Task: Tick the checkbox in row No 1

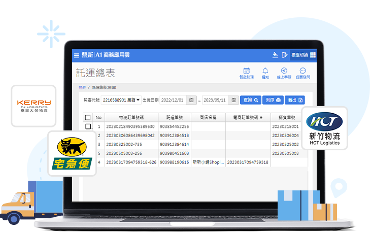Action: click(88, 126)
